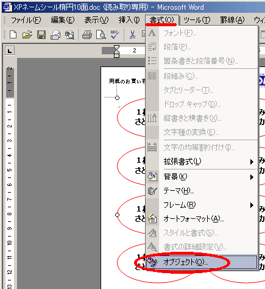Cut the selection using the scissors icon
Screen dimensions: 265x289
132,35
